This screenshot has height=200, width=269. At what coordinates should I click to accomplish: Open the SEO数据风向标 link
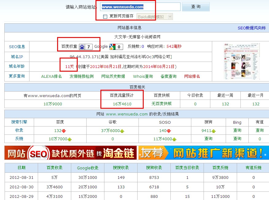coord(252,28)
